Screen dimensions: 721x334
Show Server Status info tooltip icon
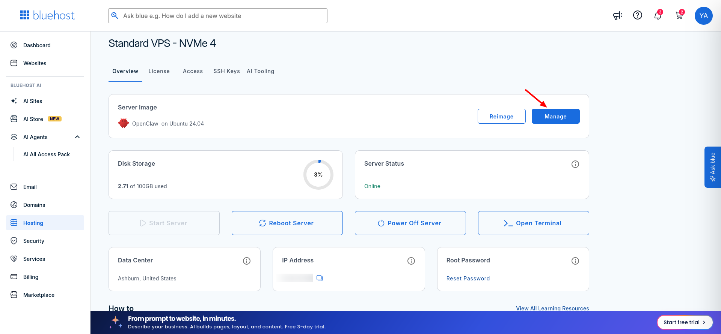(575, 164)
